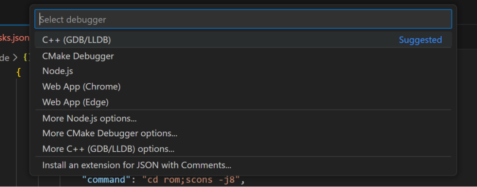Select CMake Debugger from the list
The image size is (477, 187).
[x=243, y=56]
